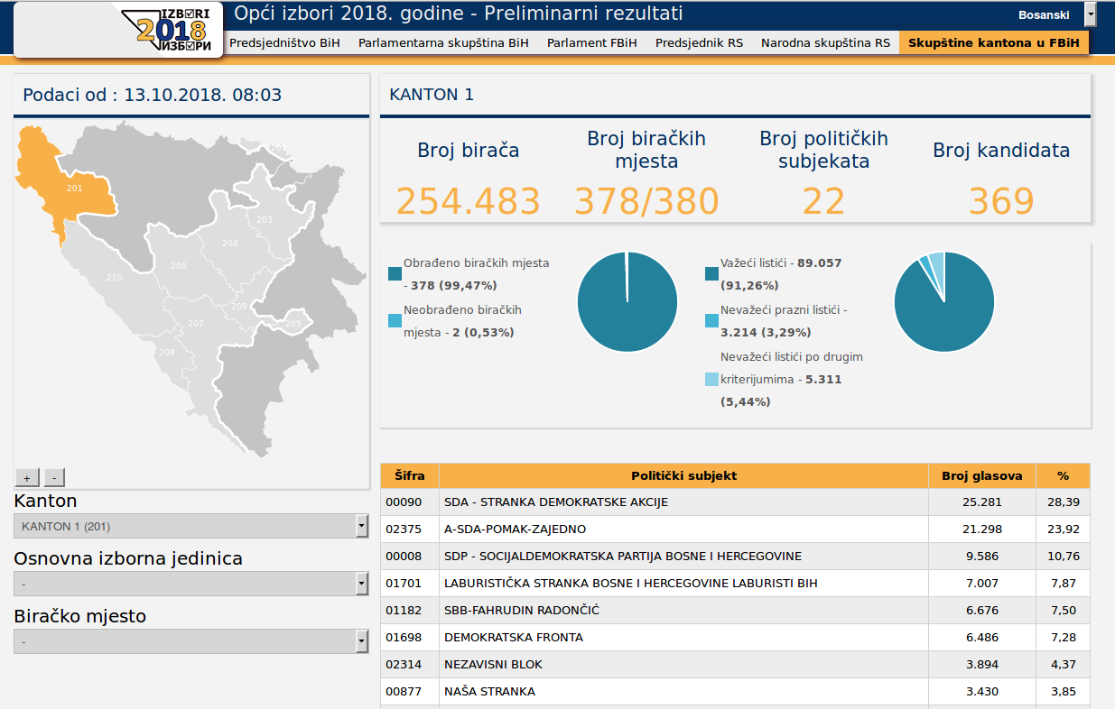Zoom out the map with minus button
Image resolution: width=1115 pixels, height=709 pixels.
click(54, 478)
